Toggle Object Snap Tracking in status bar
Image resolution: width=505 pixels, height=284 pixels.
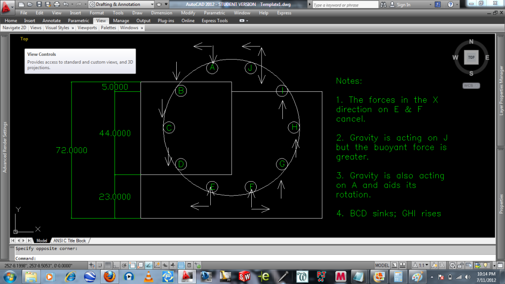149,265
